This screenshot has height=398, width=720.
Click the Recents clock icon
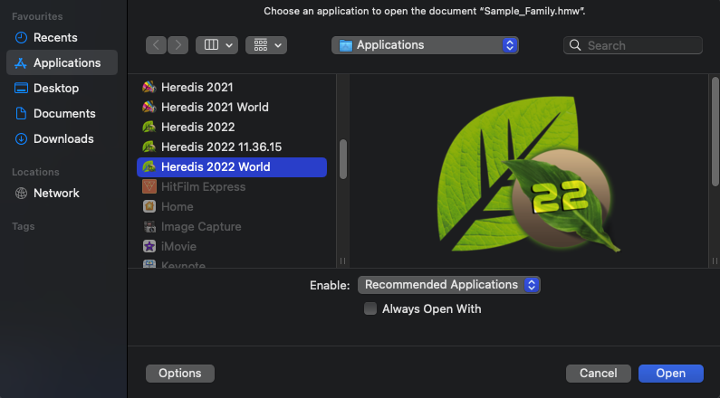pos(21,38)
